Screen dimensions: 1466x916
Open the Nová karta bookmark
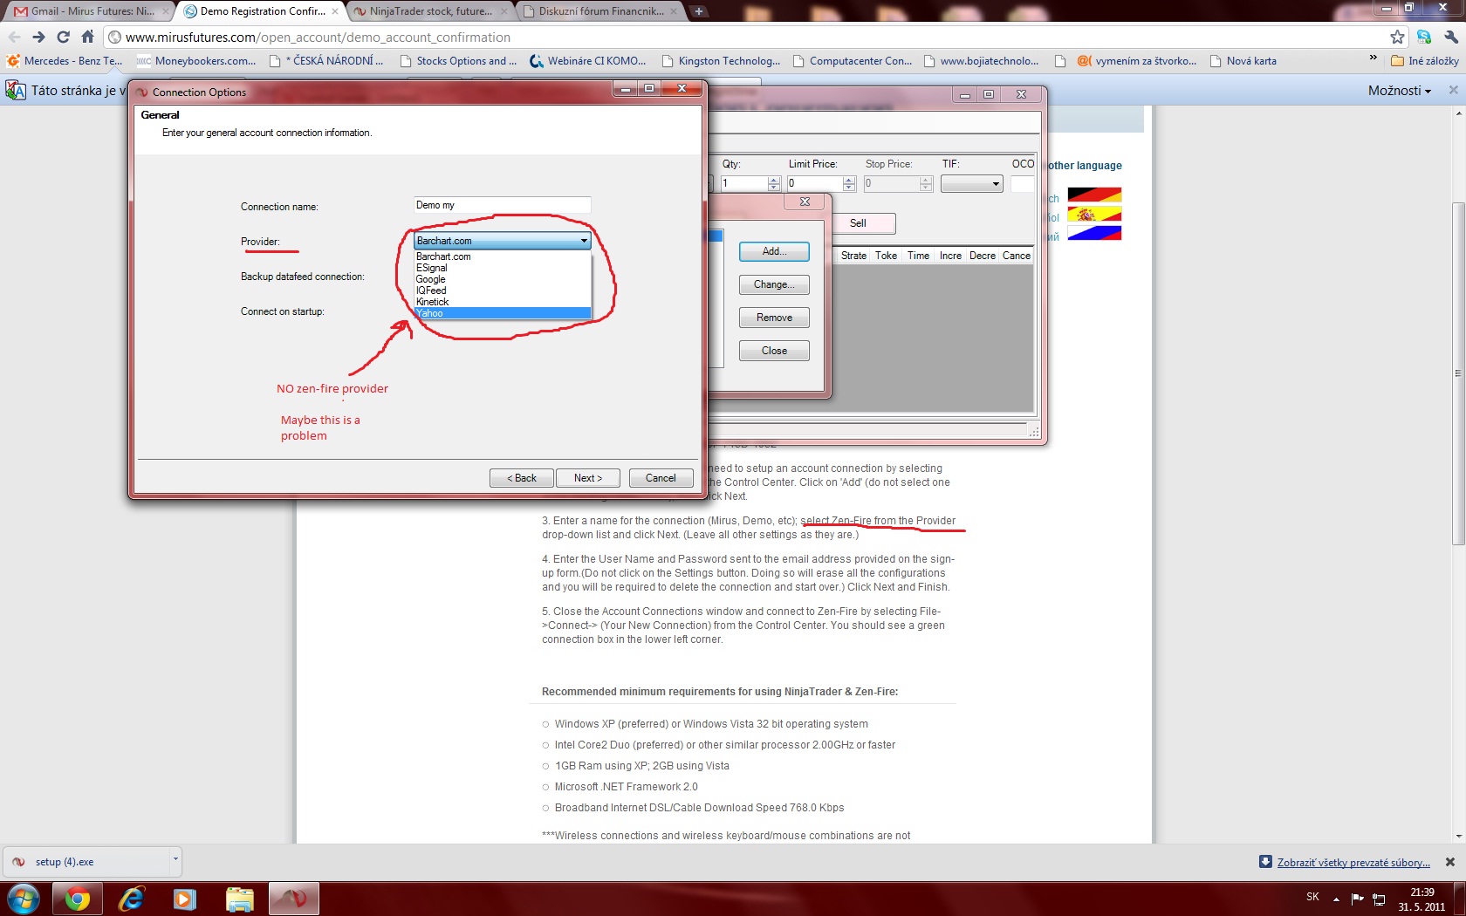(x=1243, y=61)
